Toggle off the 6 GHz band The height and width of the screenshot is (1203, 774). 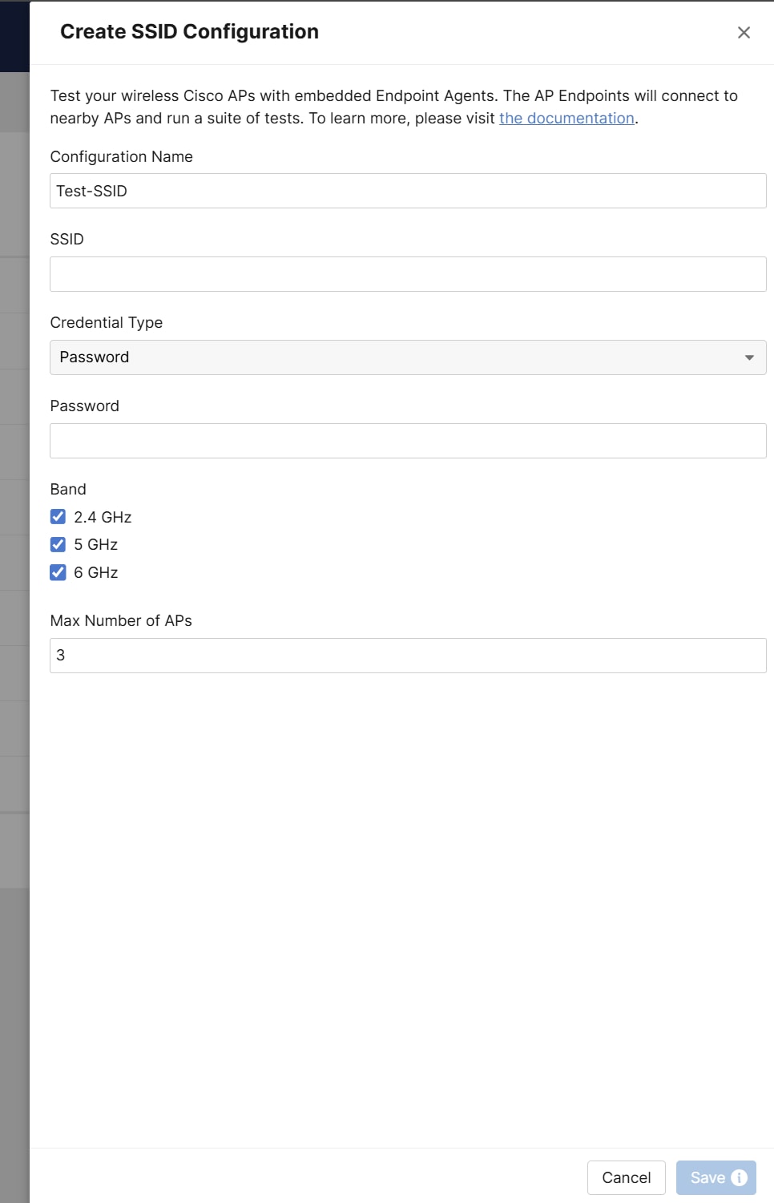click(57, 572)
